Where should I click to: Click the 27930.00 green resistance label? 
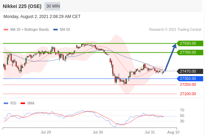tap(190, 43)
